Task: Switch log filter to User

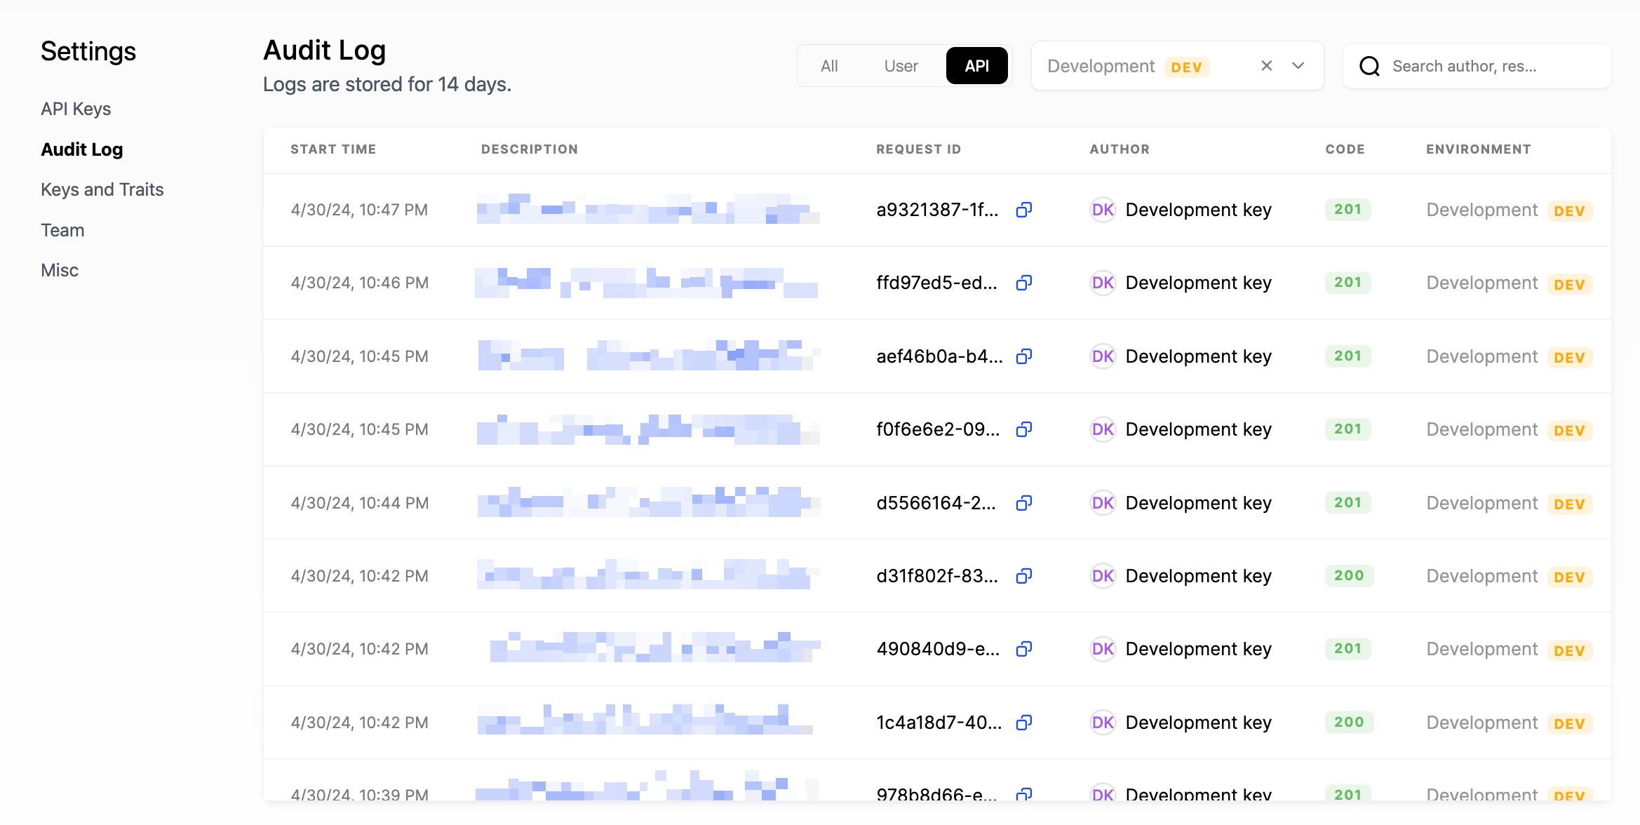Action: (901, 66)
